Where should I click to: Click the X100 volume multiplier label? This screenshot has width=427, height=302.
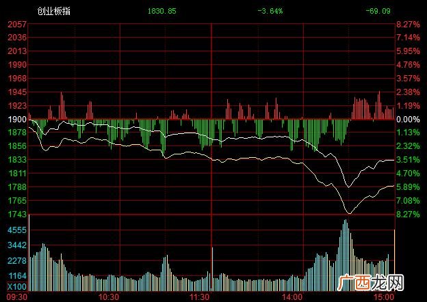(x=17, y=287)
